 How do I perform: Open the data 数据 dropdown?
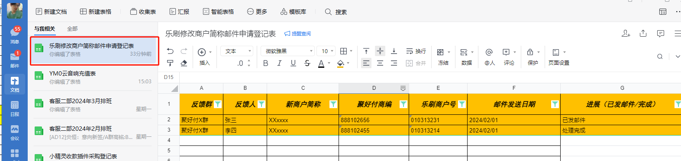click(467, 57)
